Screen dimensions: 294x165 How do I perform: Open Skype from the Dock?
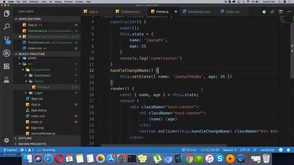coord(220,159)
